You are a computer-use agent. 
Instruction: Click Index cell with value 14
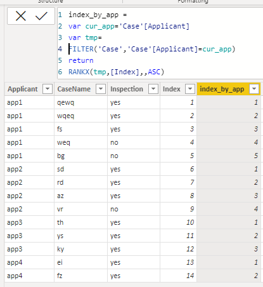click(x=179, y=276)
